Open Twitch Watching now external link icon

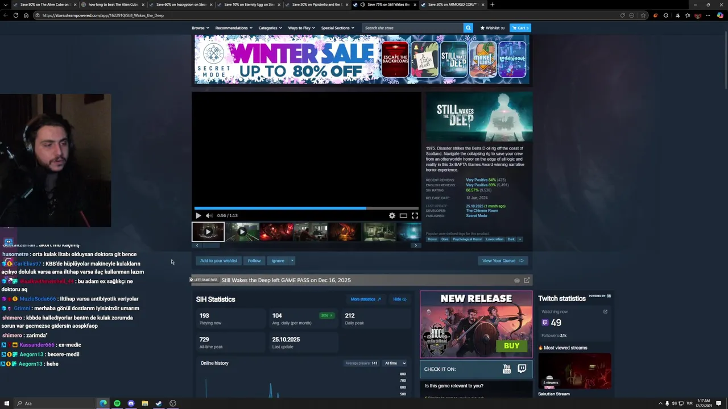click(x=605, y=311)
